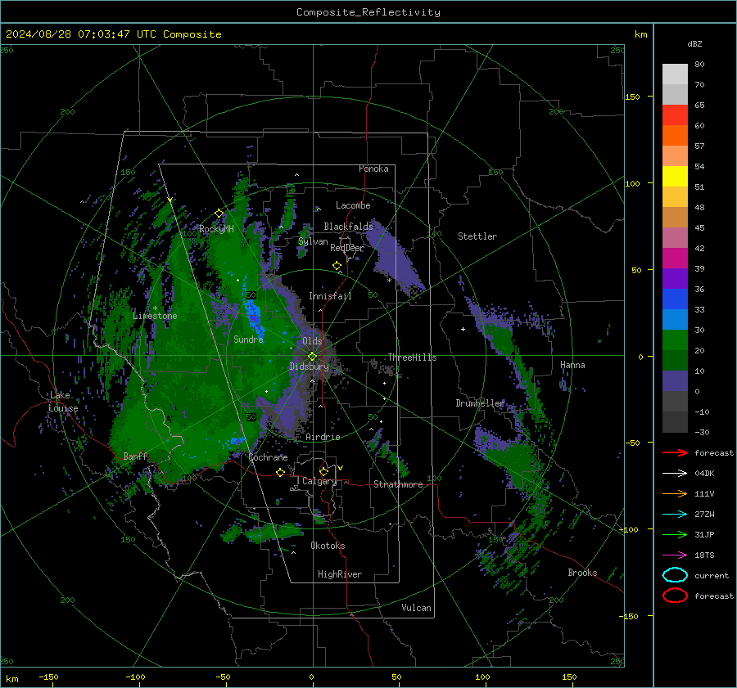Select the dark green 20 dBZ swatch
This screenshot has height=688, width=737.
point(675,361)
